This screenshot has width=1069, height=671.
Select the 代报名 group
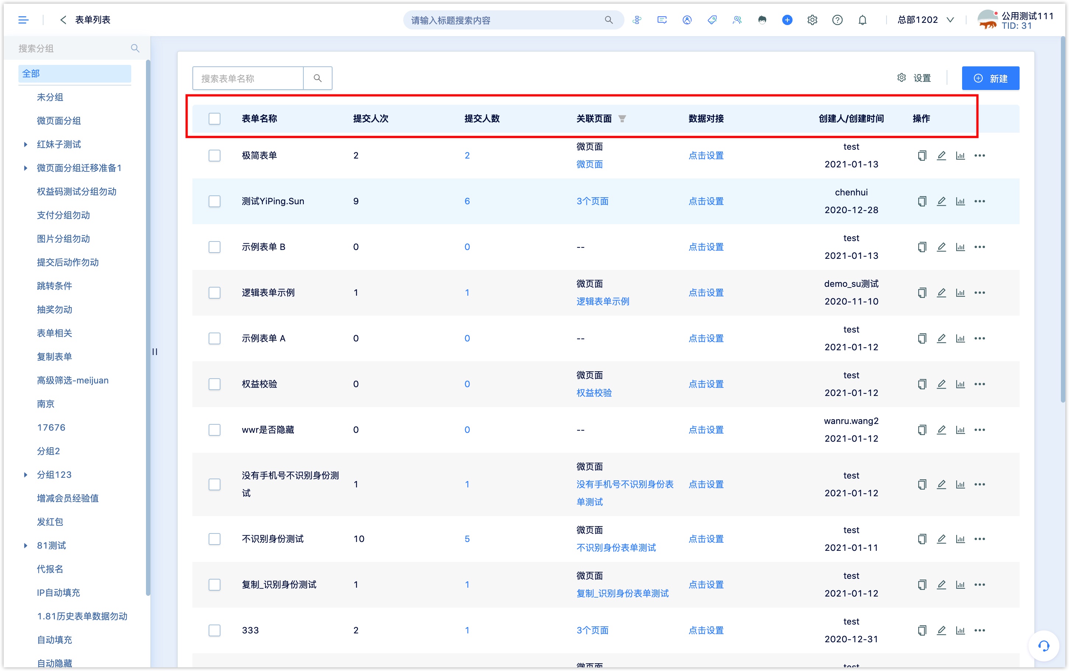[x=50, y=569]
